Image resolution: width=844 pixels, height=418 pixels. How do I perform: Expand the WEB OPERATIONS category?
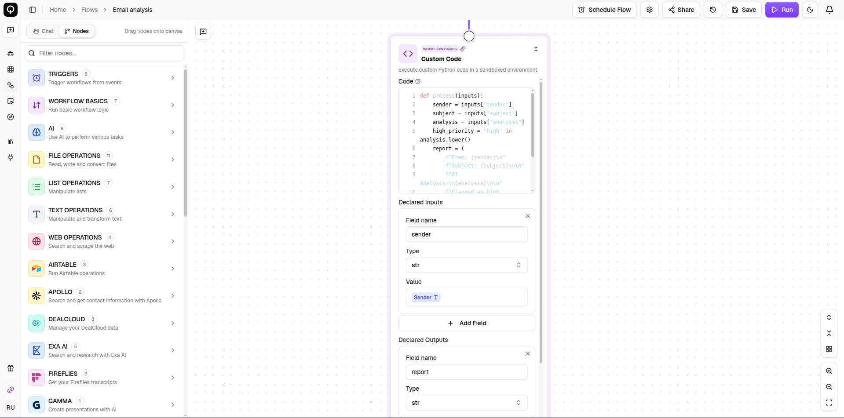(x=102, y=241)
